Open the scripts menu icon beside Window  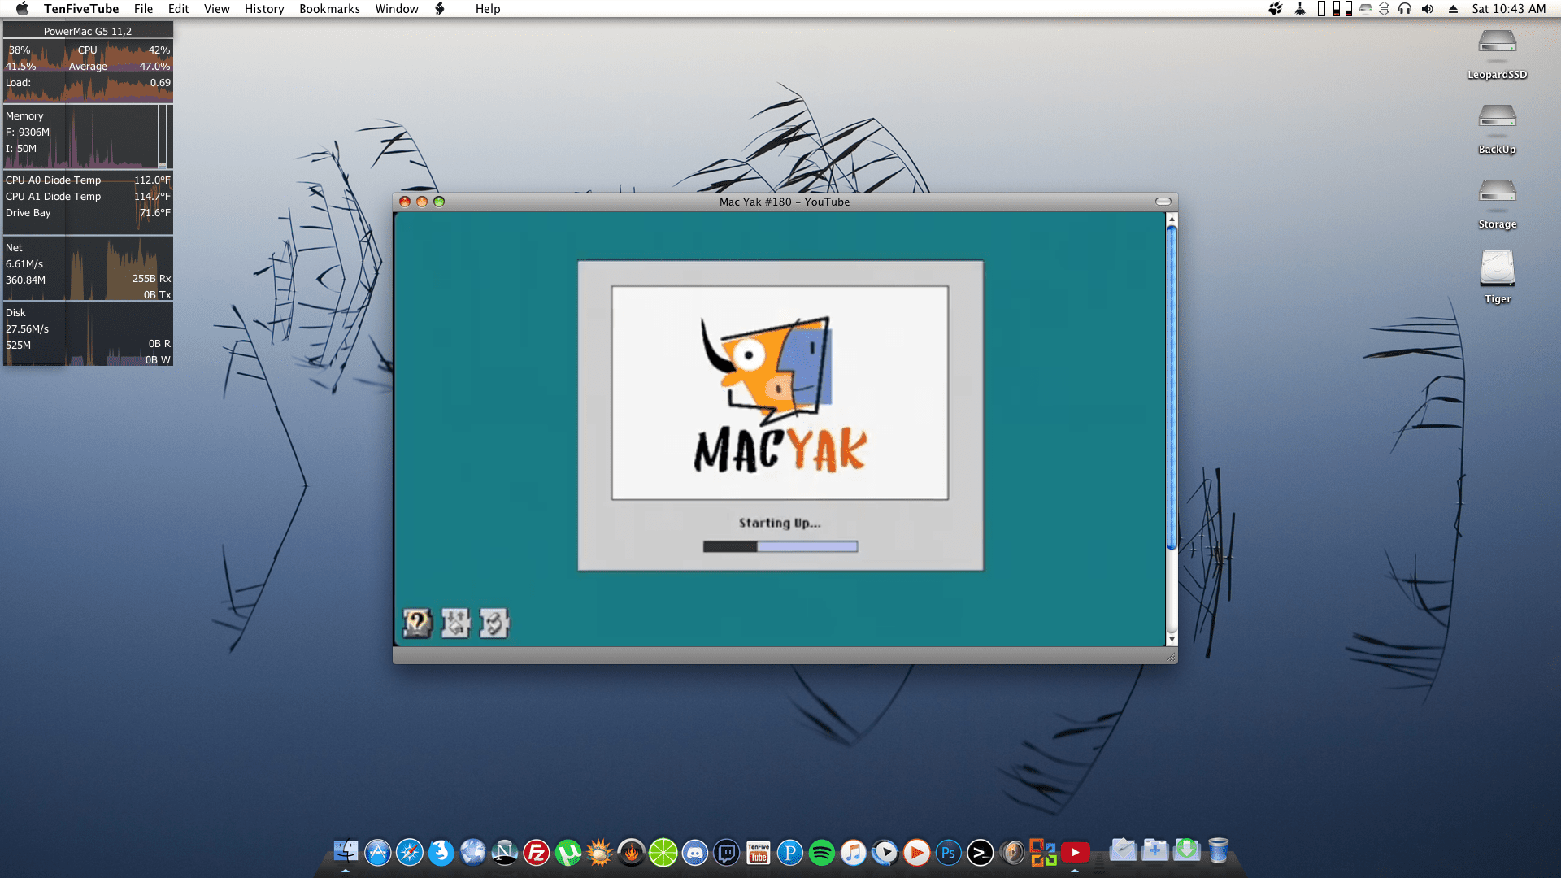coord(440,9)
